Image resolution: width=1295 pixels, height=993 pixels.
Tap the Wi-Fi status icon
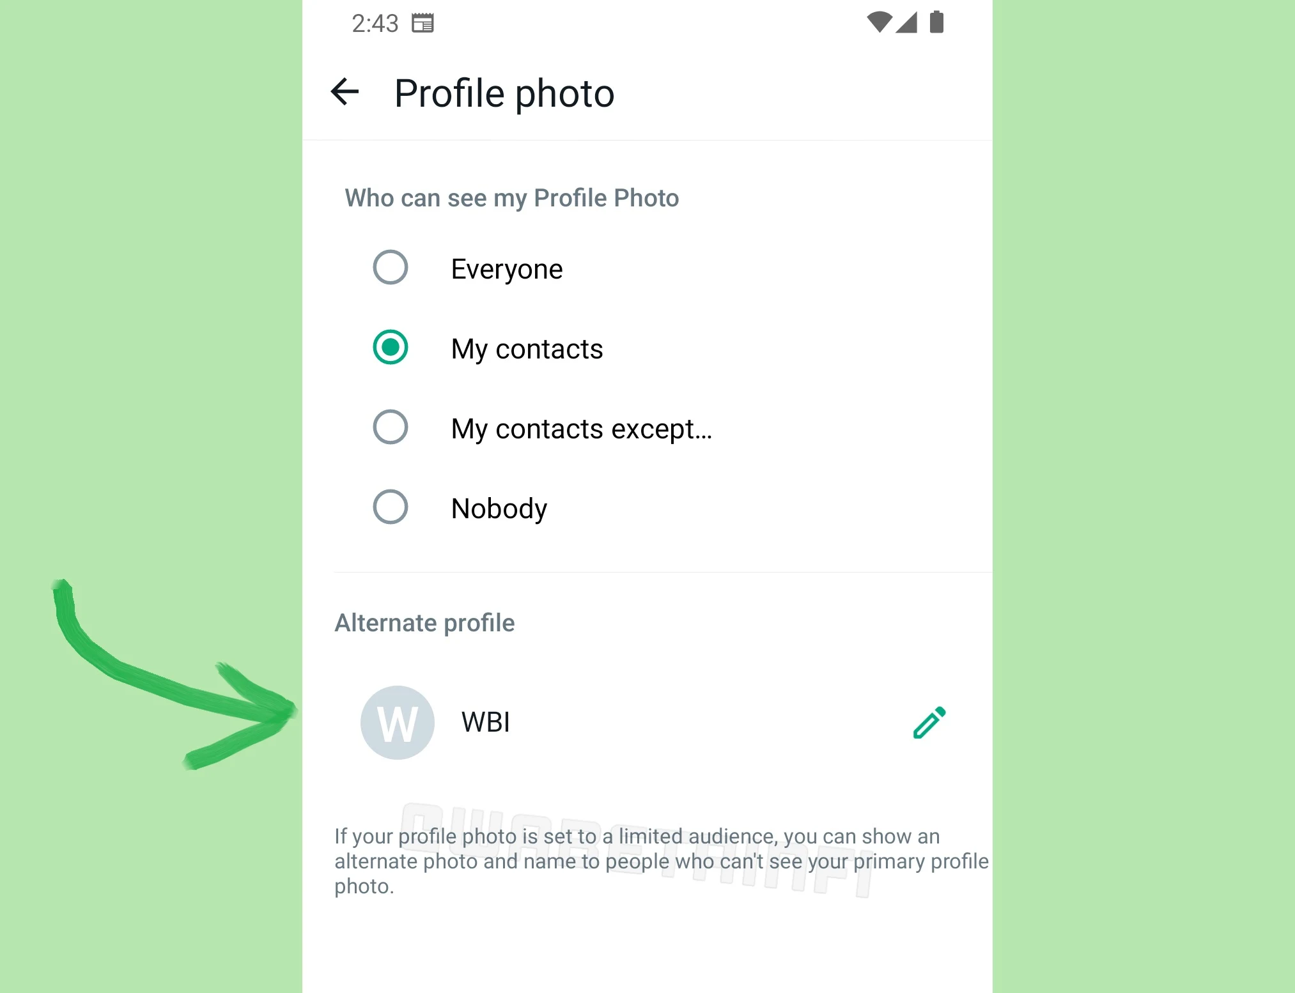click(880, 22)
